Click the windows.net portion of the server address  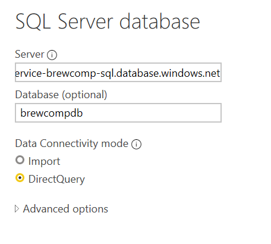(x=190, y=73)
